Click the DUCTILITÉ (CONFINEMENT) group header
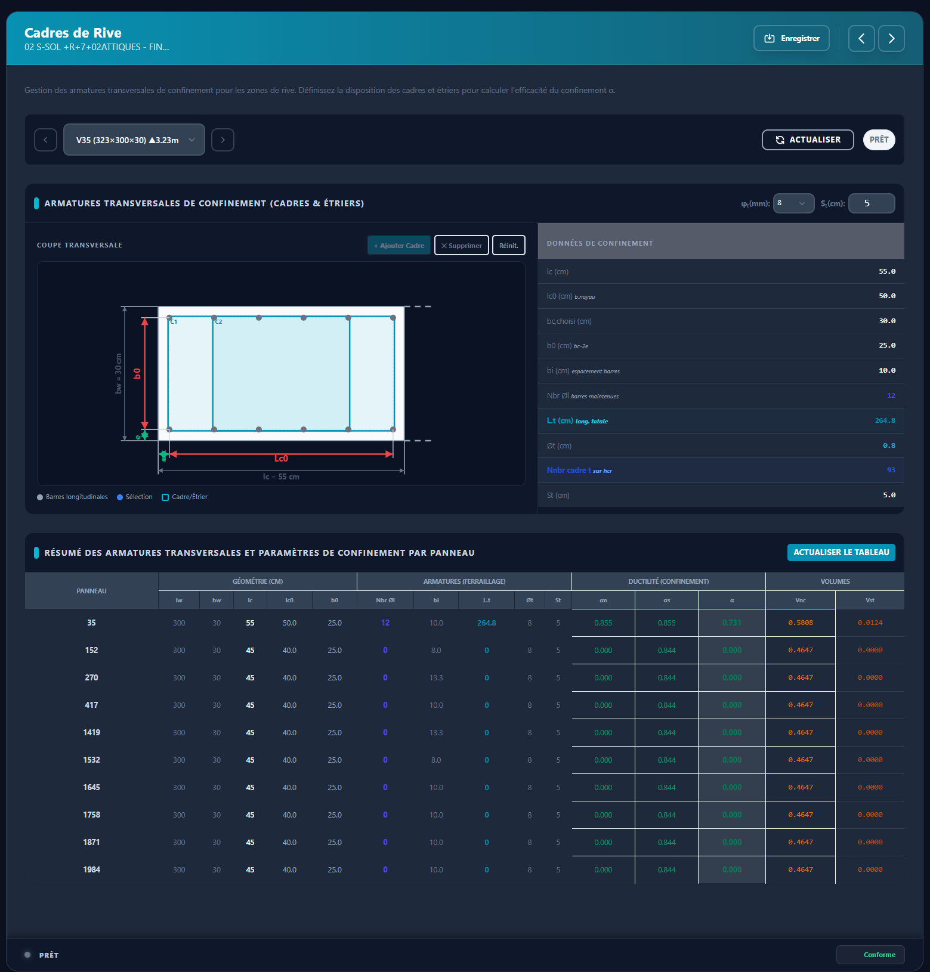This screenshot has width=930, height=972. tap(669, 581)
